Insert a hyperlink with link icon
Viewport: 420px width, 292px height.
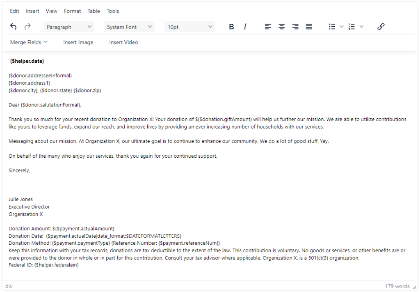381,27
